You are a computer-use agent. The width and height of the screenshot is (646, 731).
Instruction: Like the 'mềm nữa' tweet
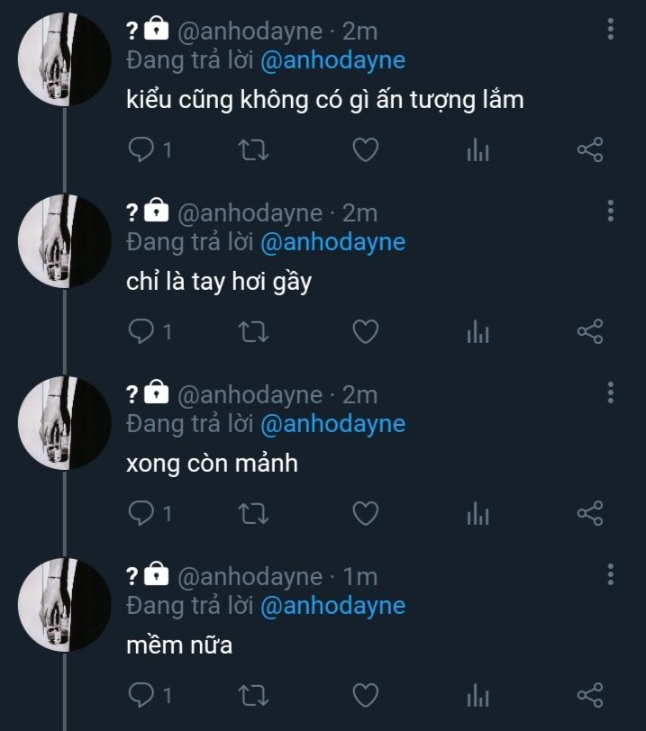click(x=364, y=695)
